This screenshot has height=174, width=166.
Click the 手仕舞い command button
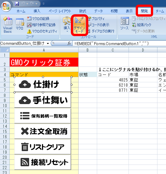coord(43,100)
